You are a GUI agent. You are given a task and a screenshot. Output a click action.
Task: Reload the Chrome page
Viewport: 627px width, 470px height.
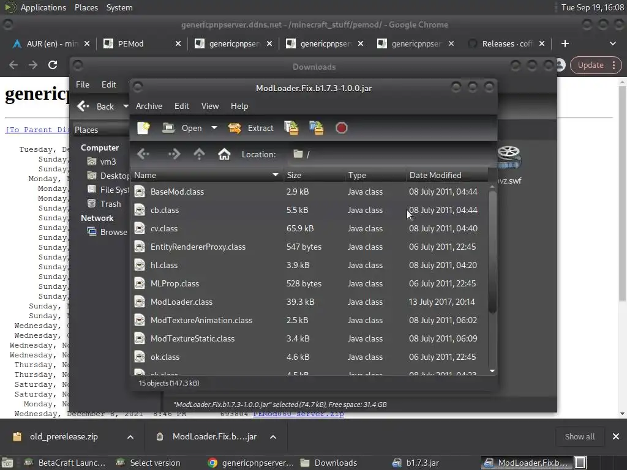53,65
